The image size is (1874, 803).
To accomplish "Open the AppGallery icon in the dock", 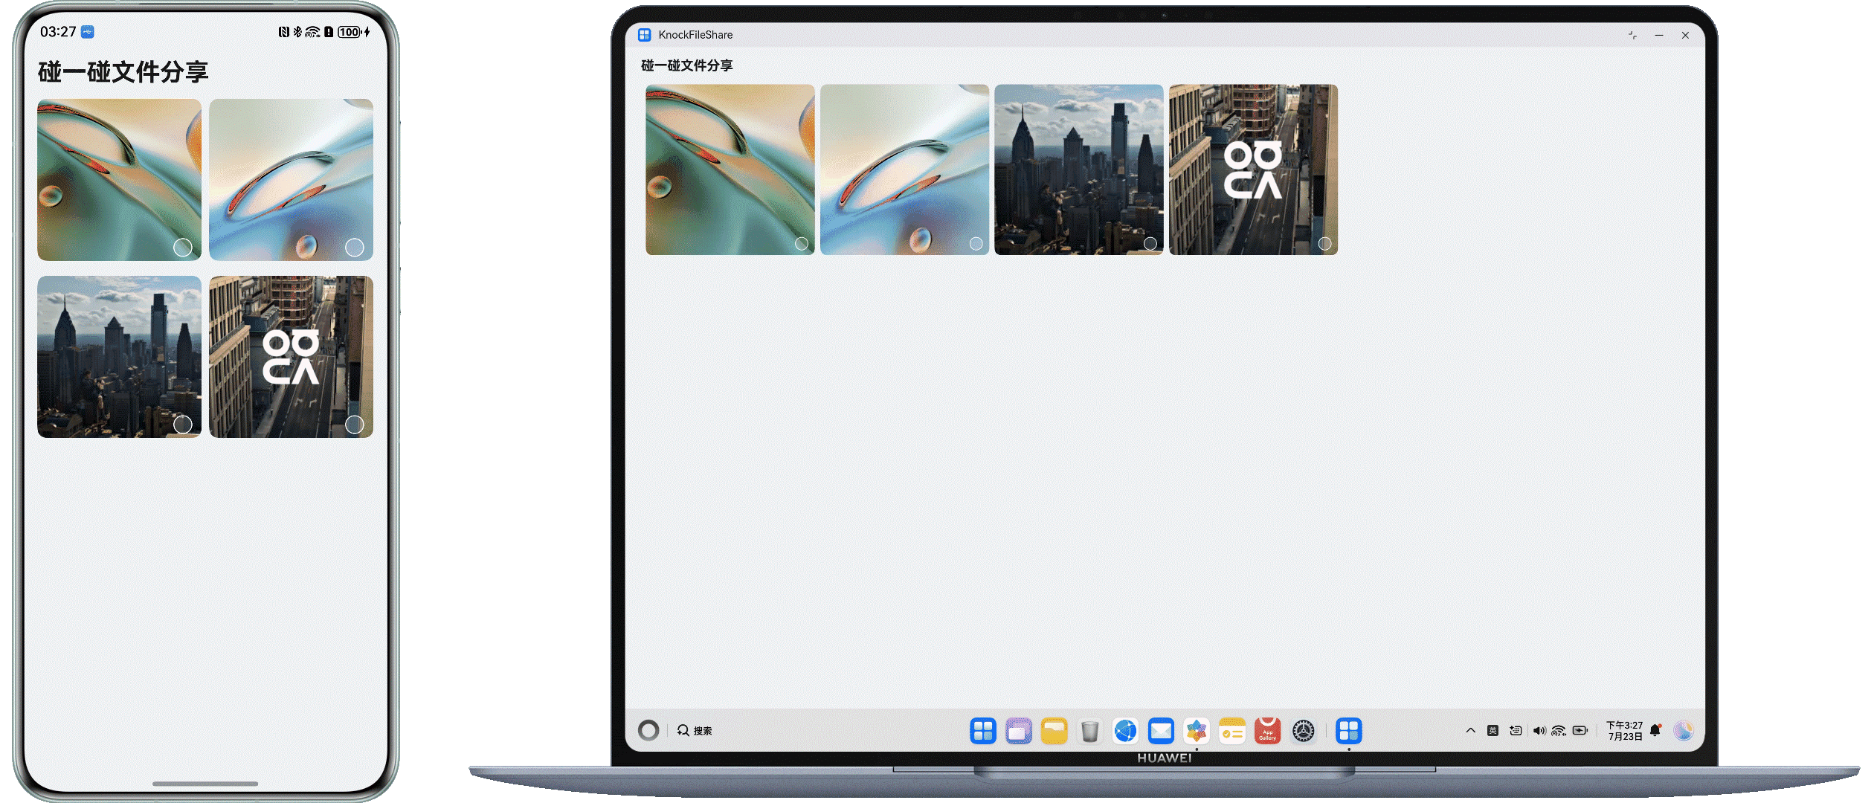I will point(1267,731).
